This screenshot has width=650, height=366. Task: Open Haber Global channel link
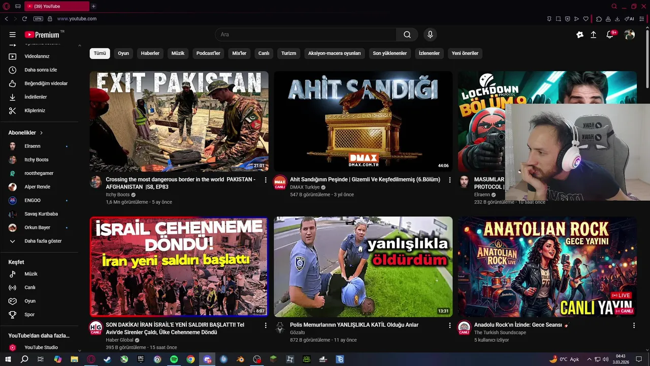coord(119,340)
